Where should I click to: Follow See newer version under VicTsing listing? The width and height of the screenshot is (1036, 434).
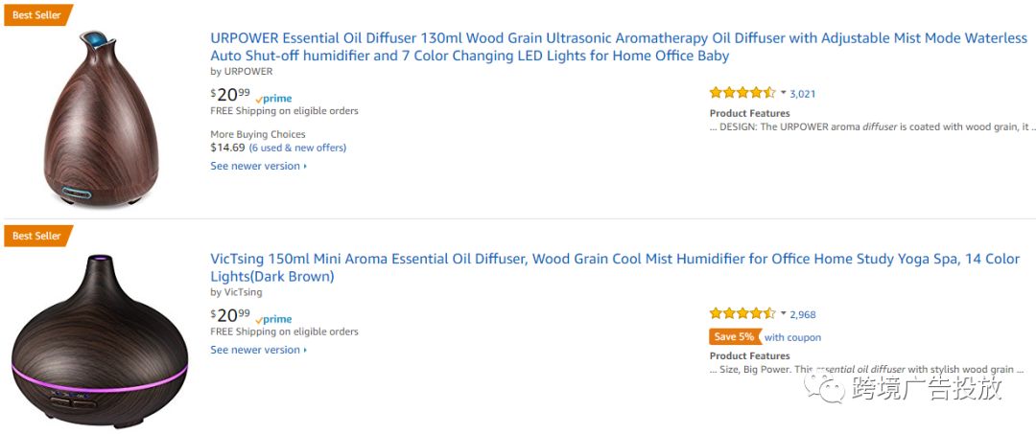(258, 351)
